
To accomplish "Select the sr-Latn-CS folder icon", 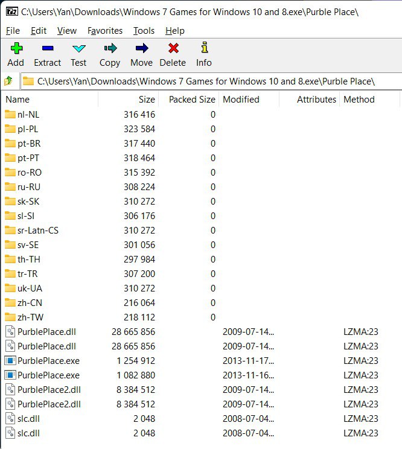I will [10, 230].
